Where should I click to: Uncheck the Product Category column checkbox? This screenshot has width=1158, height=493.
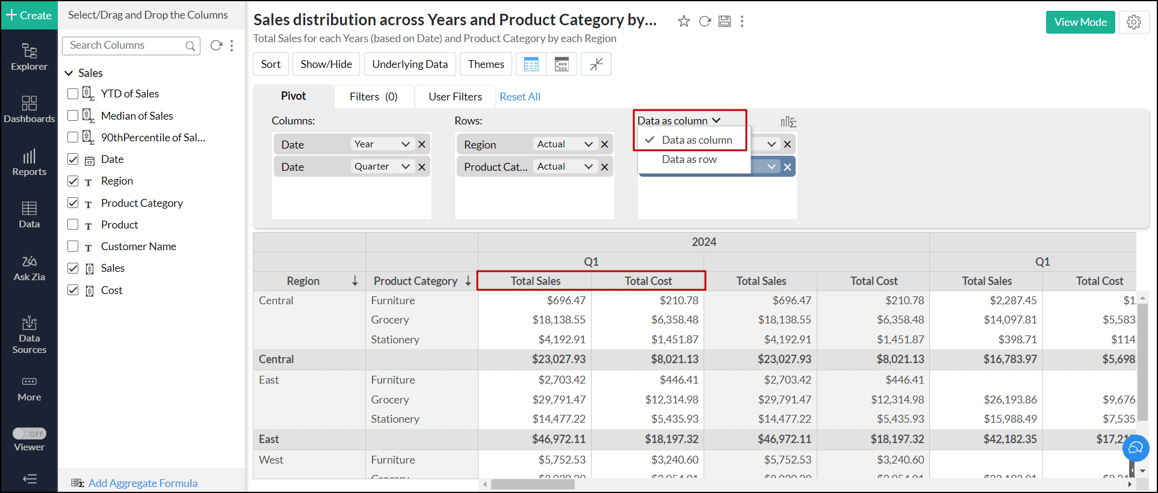(73, 203)
